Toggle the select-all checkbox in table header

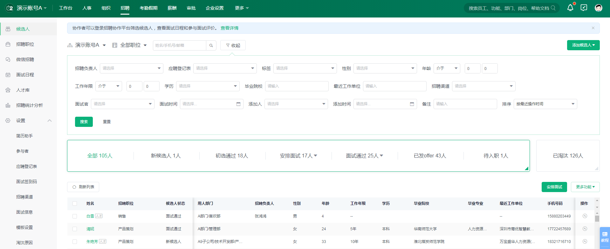75,204
